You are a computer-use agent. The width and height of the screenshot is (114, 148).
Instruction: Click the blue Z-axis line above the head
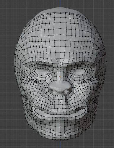60,4
